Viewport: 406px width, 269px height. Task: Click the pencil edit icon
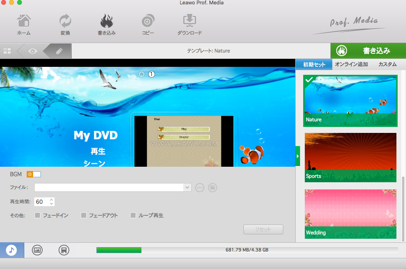(x=59, y=51)
